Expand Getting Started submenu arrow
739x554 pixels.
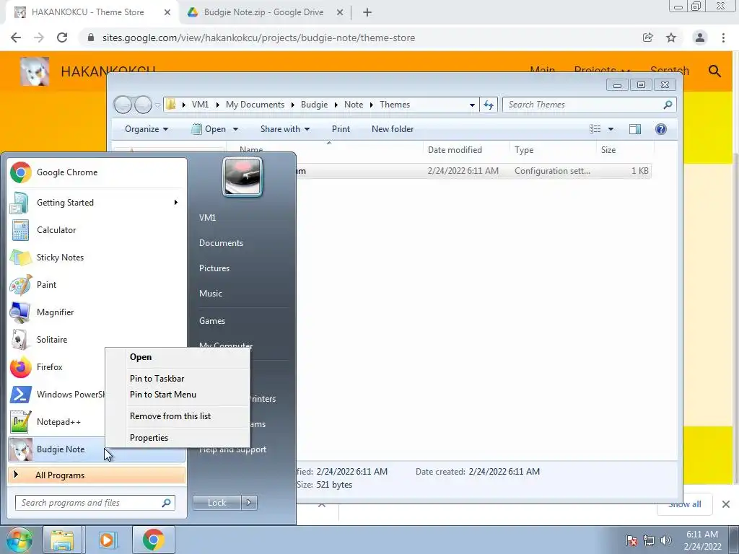tap(176, 203)
